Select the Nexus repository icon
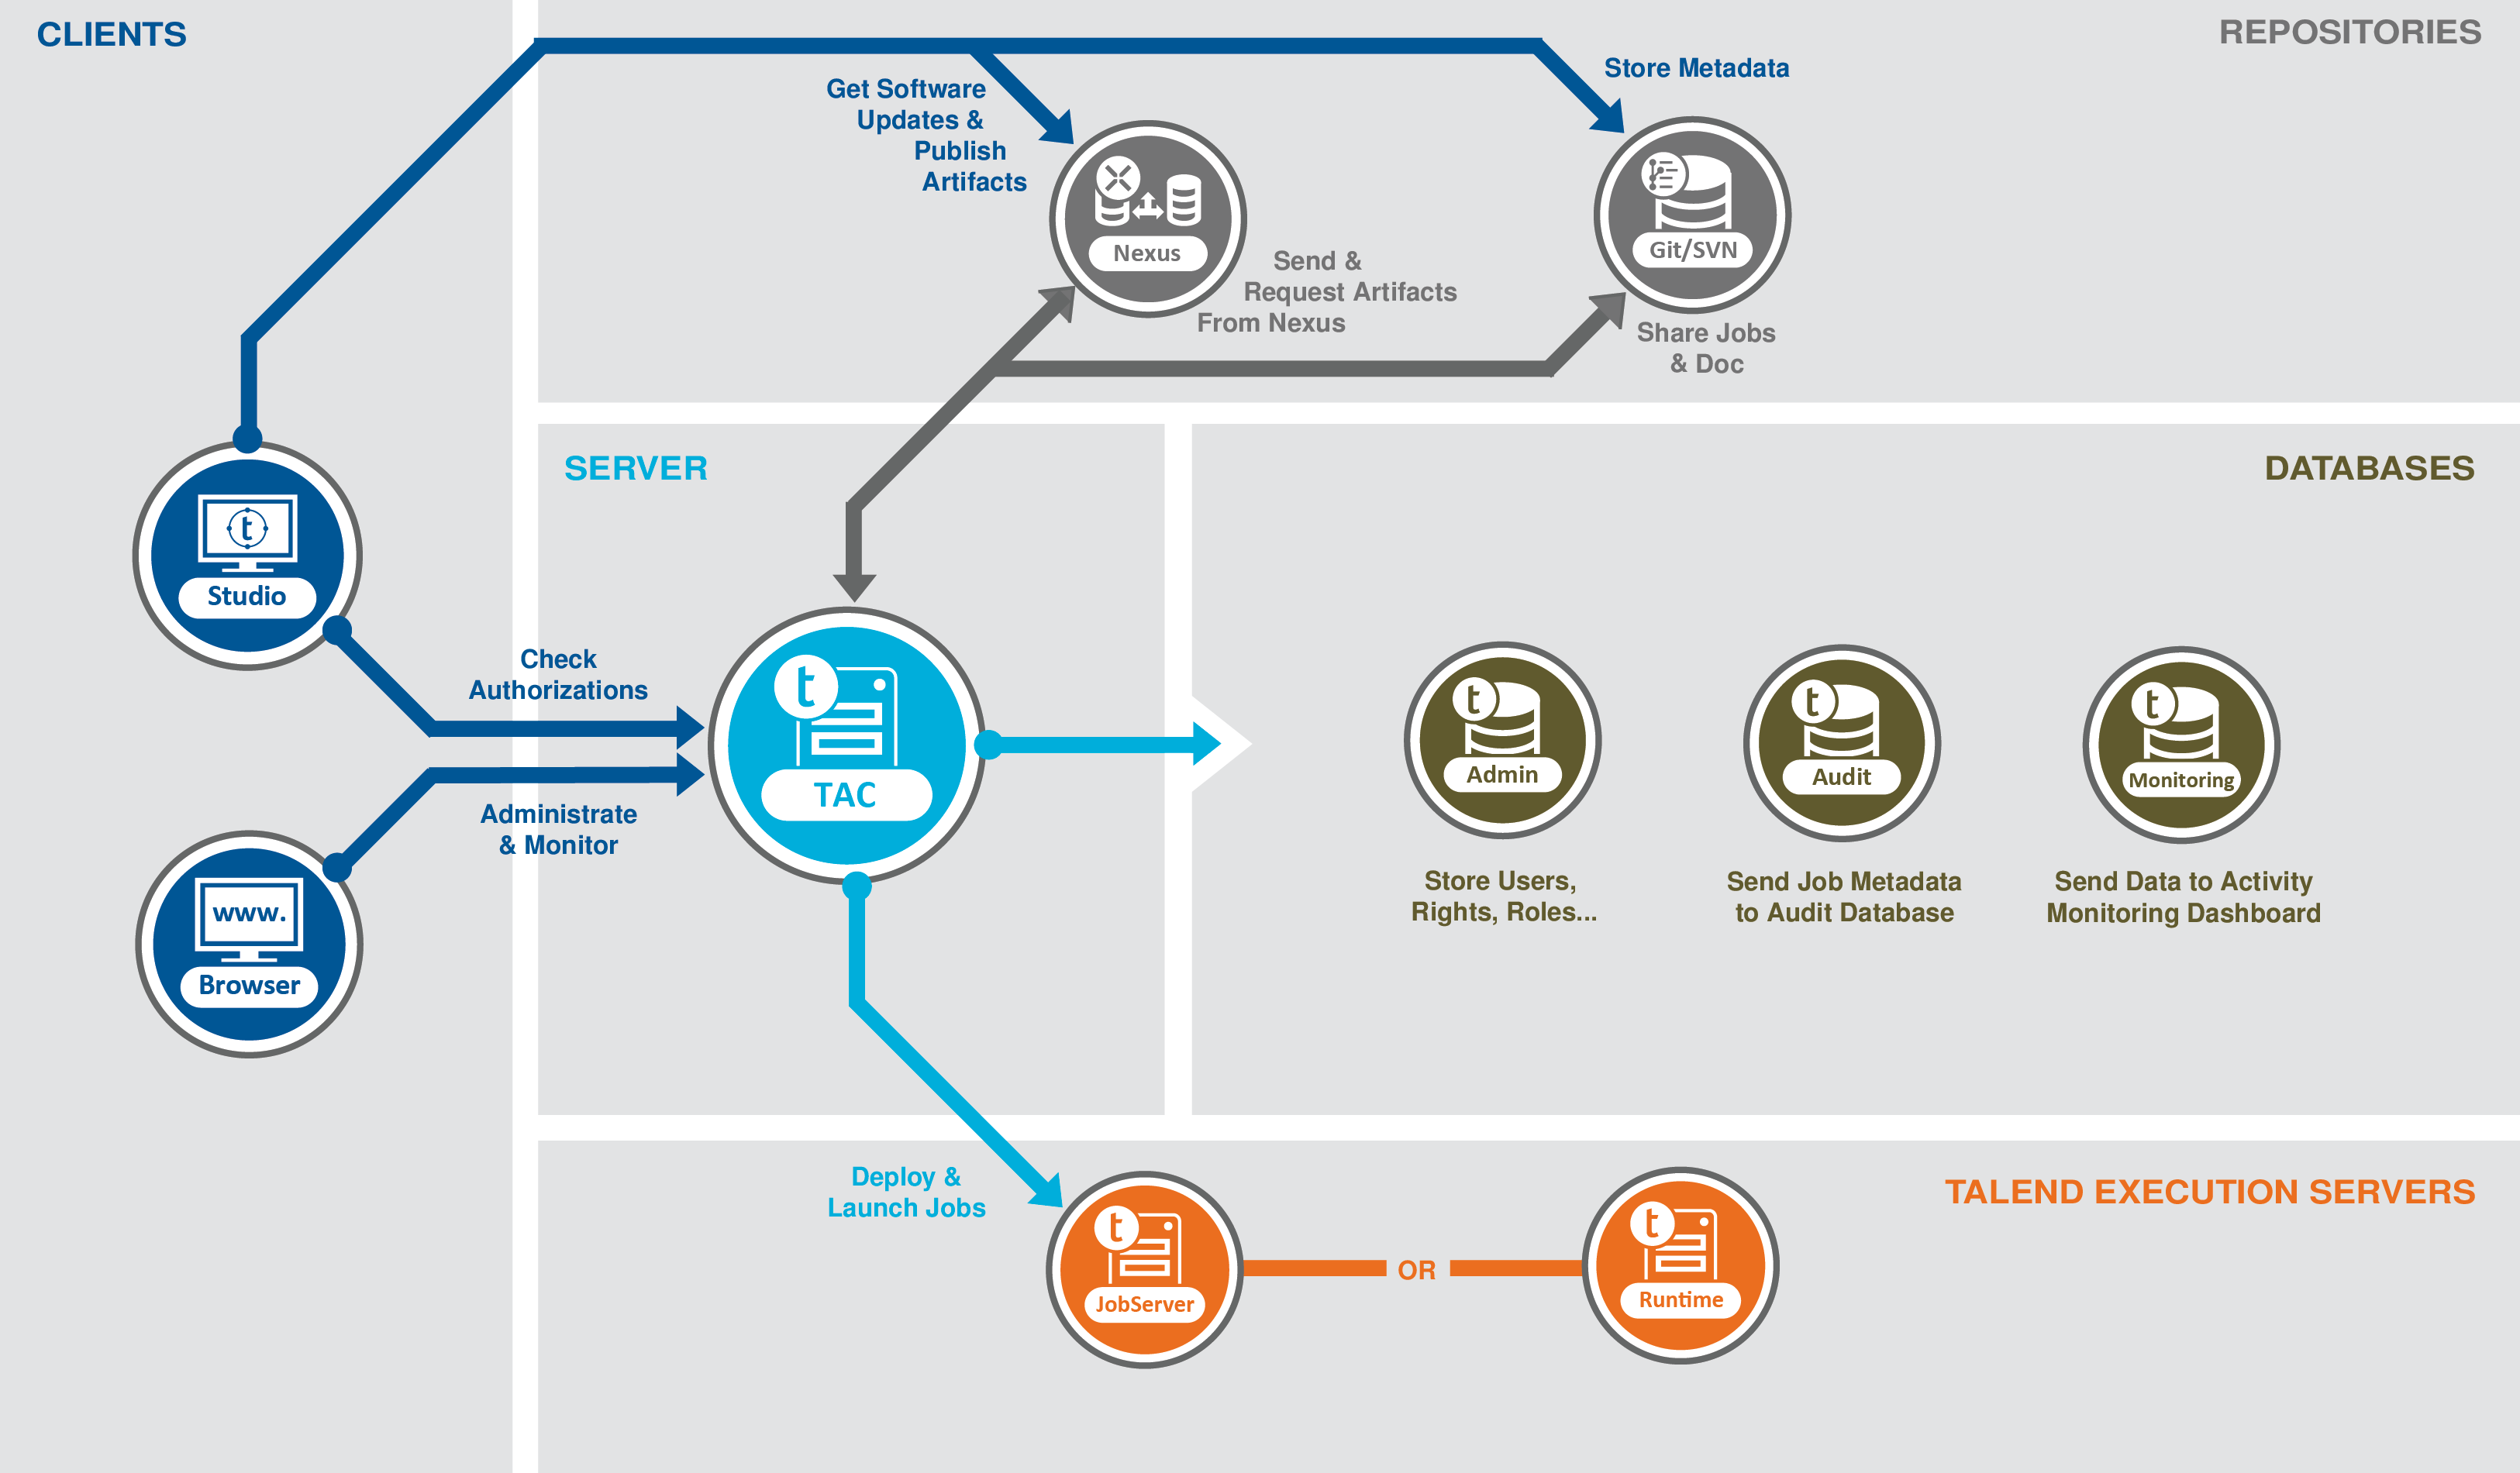The width and height of the screenshot is (2520, 1473). pos(1149,211)
